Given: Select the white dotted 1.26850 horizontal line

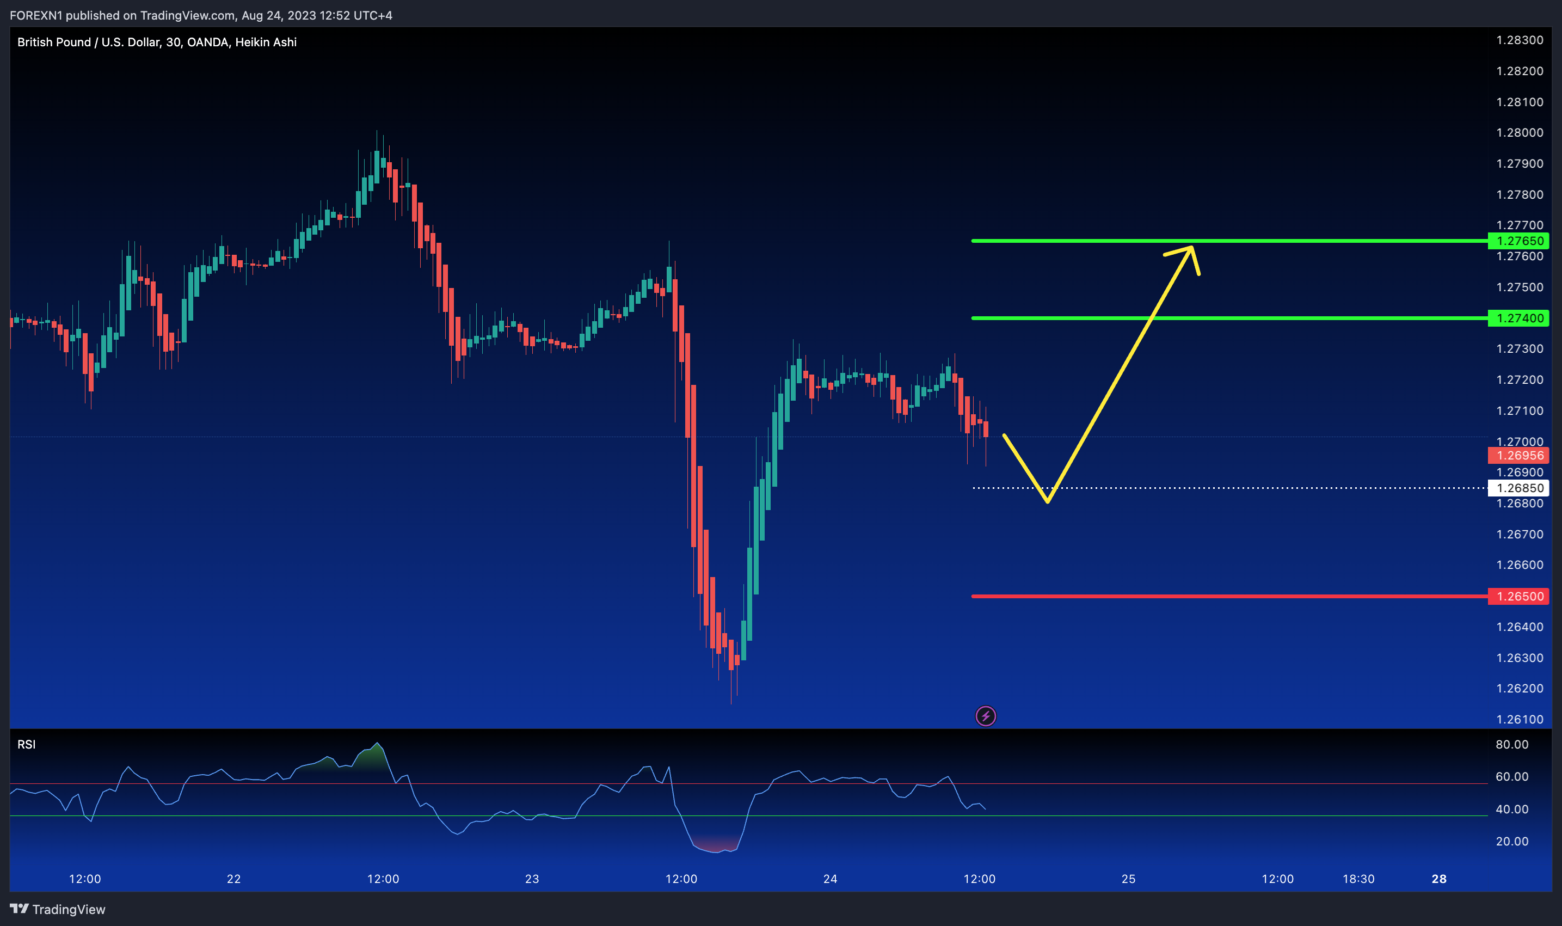Looking at the screenshot, I should pos(1229,488).
